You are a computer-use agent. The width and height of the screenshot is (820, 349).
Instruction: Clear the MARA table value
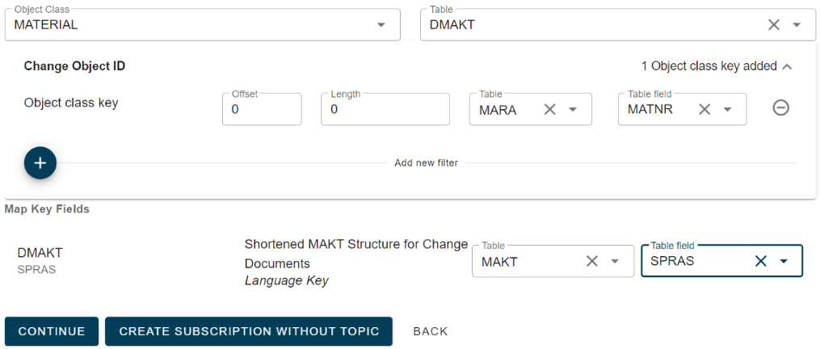click(550, 109)
